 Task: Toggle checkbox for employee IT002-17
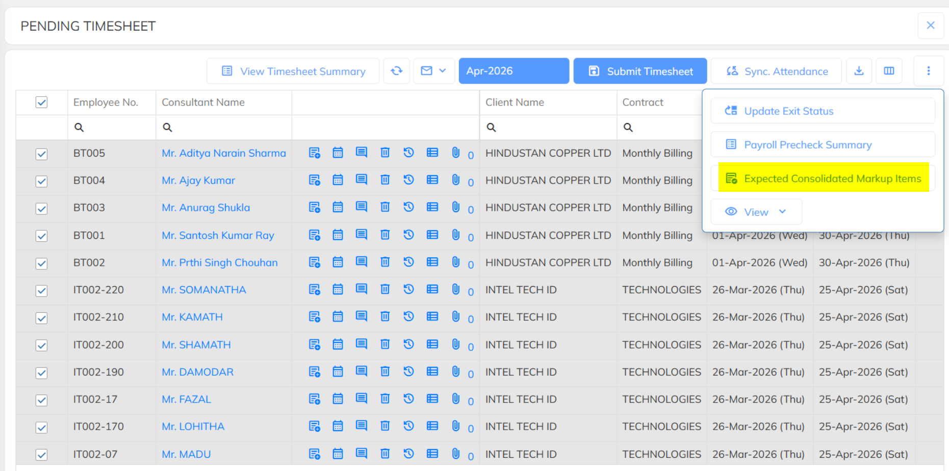tap(42, 400)
